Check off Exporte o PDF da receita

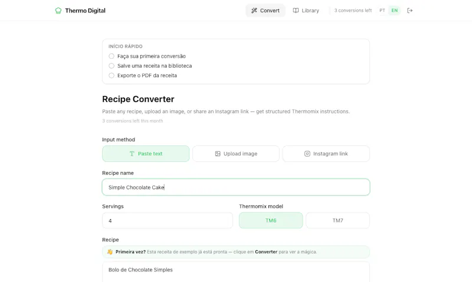click(x=112, y=75)
